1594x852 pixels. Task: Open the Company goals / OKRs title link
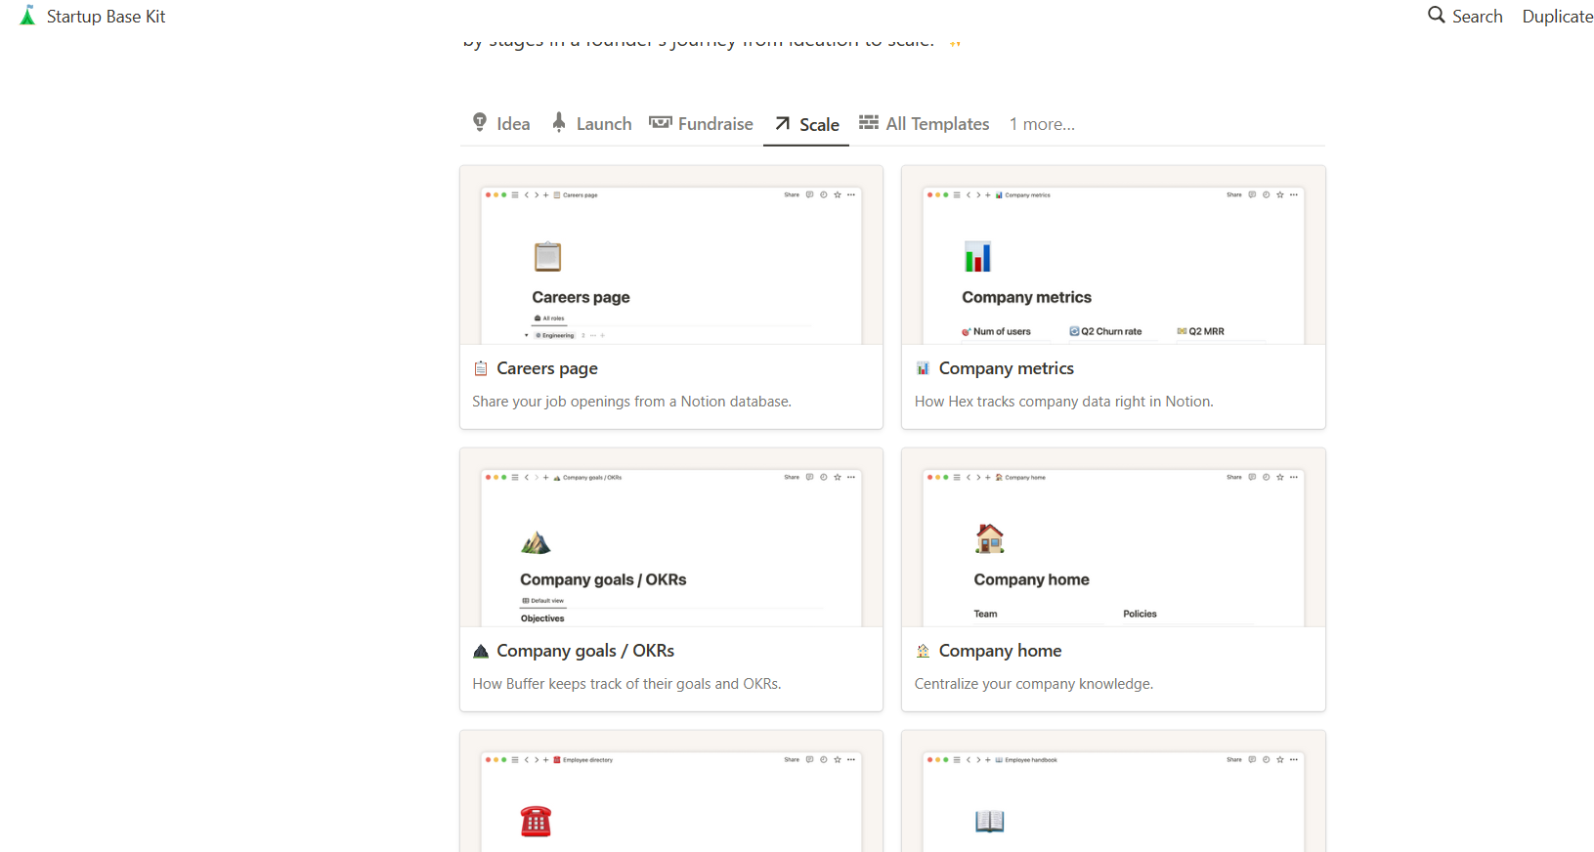click(x=585, y=651)
